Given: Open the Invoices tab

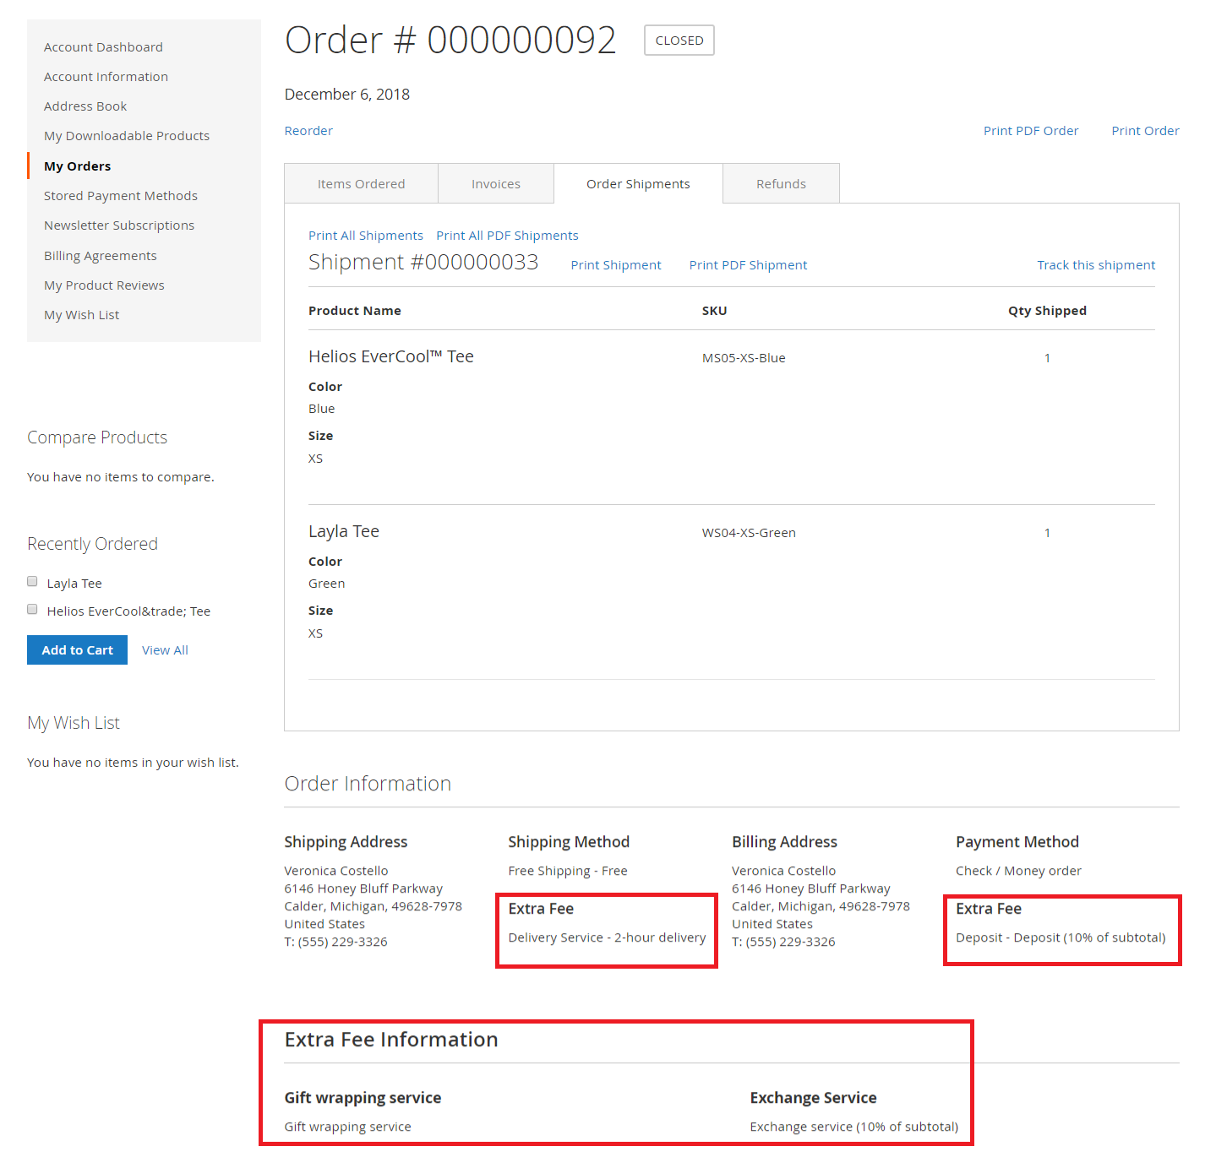Looking at the screenshot, I should (x=495, y=184).
